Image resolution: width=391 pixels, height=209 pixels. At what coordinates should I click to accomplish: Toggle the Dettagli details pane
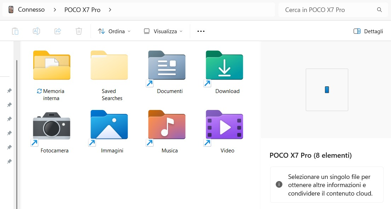coord(368,31)
